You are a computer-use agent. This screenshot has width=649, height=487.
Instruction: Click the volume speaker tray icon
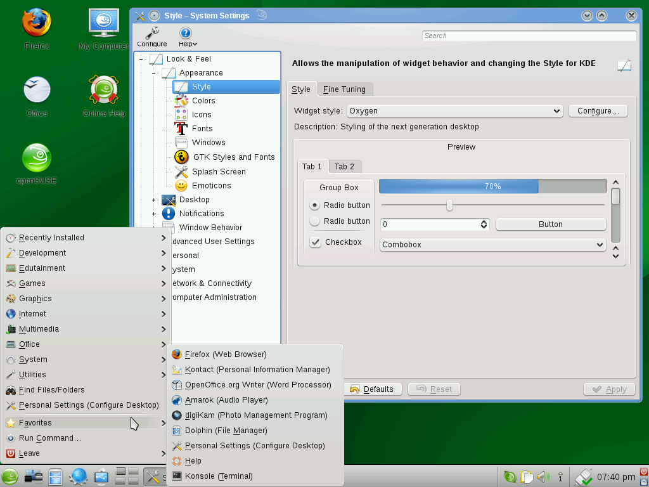point(543,477)
